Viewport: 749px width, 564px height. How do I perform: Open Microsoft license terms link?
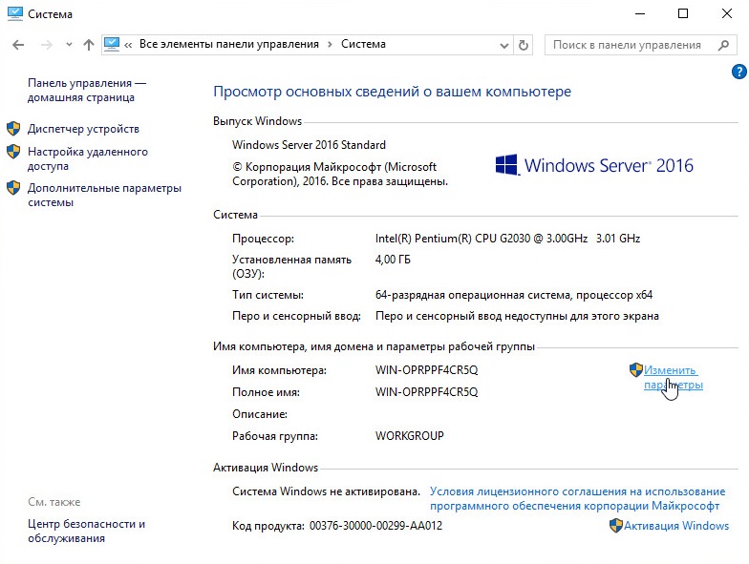(x=577, y=498)
